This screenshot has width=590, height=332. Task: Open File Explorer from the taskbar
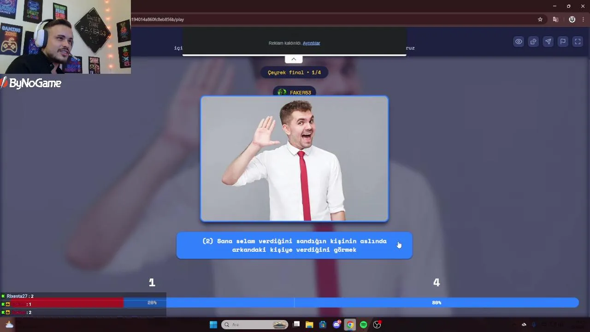[x=309, y=325]
